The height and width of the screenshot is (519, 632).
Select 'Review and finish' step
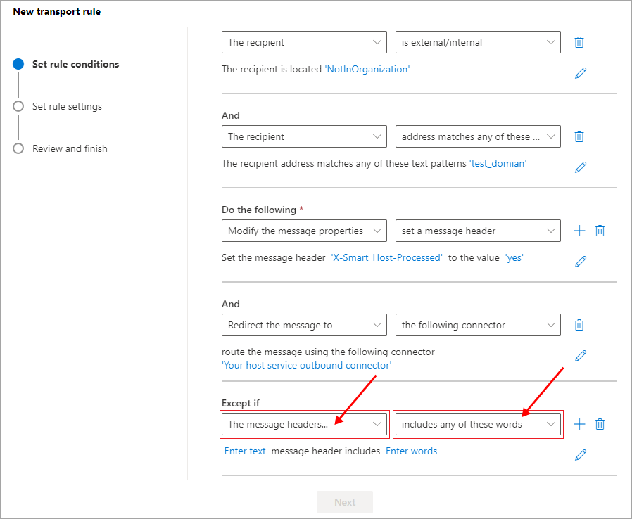click(x=70, y=148)
